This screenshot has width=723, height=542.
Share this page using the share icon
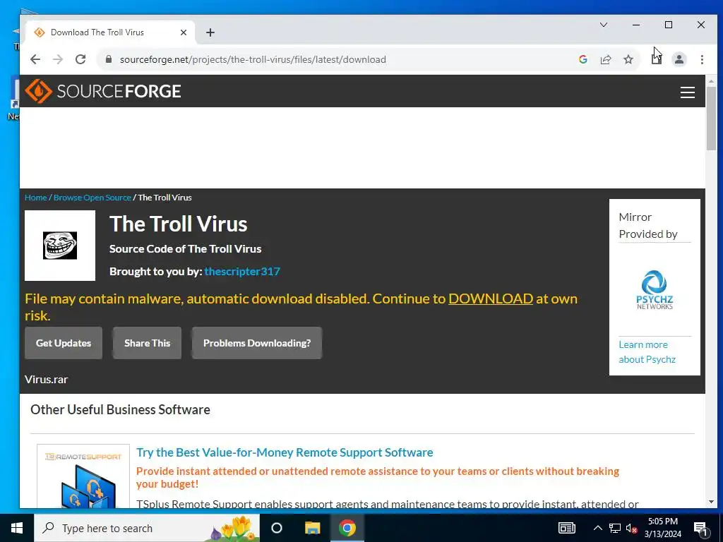(x=605, y=59)
